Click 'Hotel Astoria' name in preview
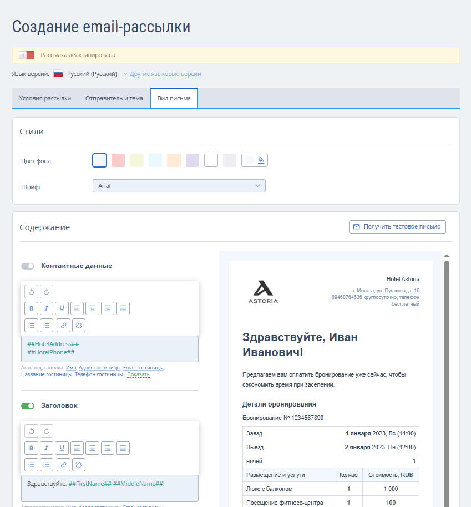This screenshot has height=507, width=471. (x=403, y=279)
